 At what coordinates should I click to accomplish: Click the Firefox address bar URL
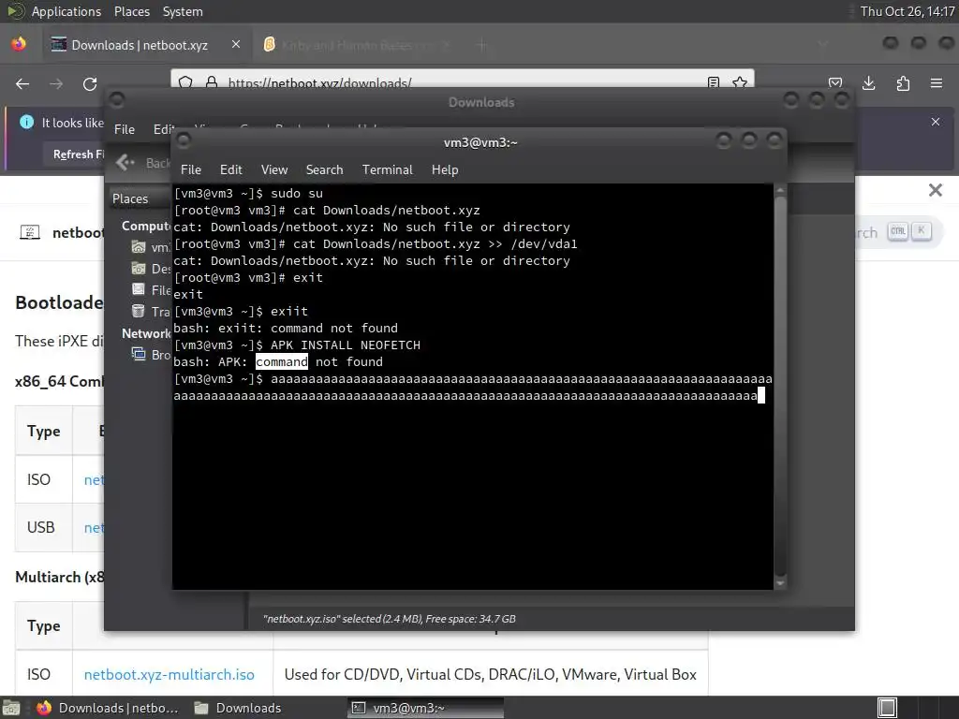click(x=320, y=82)
